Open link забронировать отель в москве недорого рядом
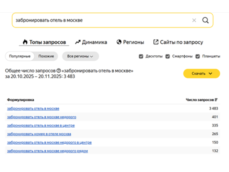The image size is (229, 172). (47, 151)
